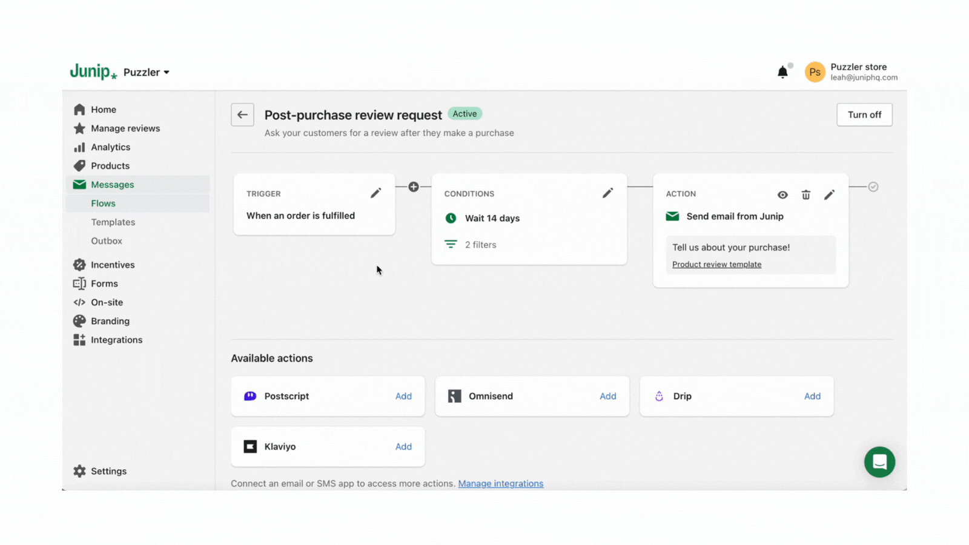Click the Manage reviews star icon

pos(79,128)
